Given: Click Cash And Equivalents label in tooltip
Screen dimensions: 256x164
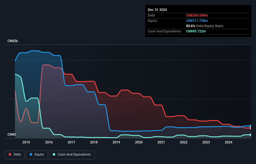Looking at the screenshot, I should click(x=164, y=31).
